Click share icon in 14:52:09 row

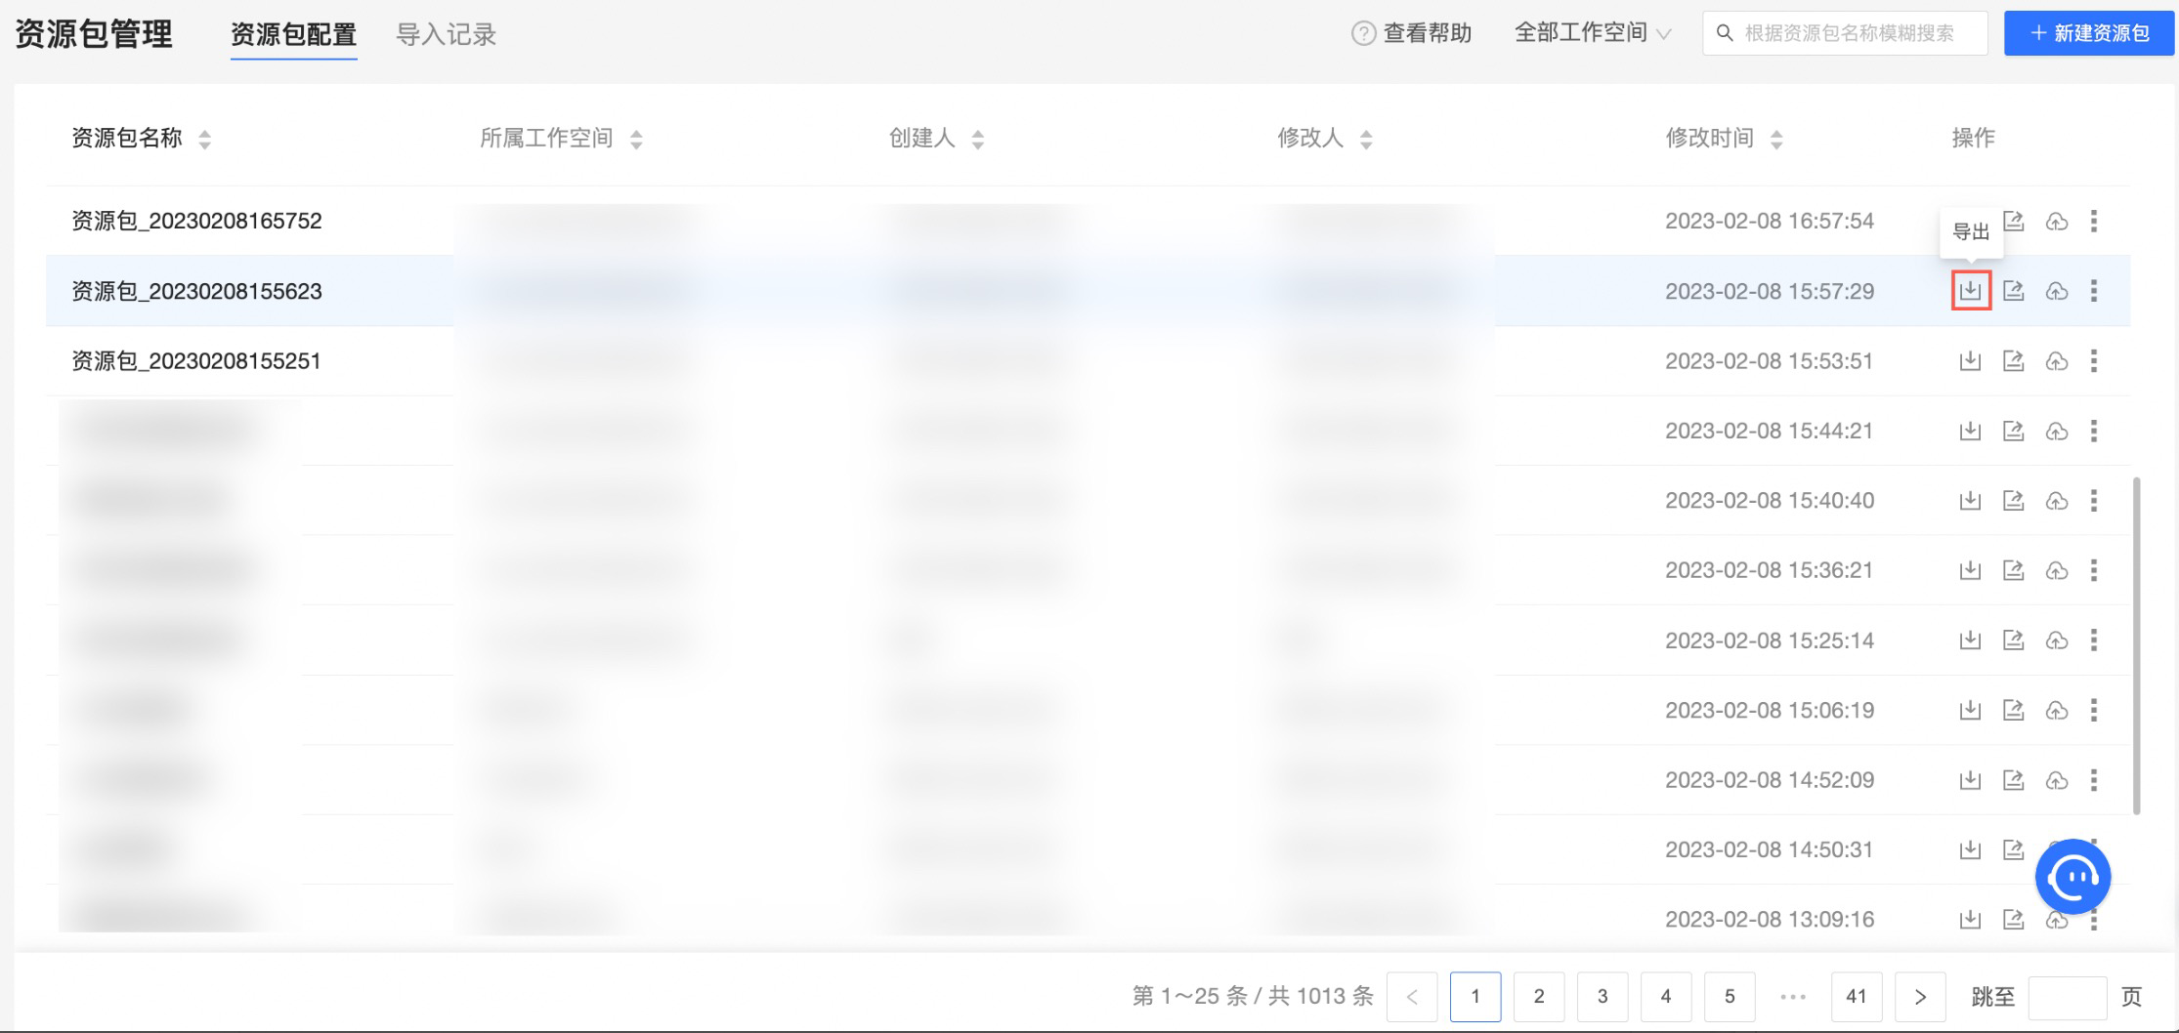(2013, 780)
